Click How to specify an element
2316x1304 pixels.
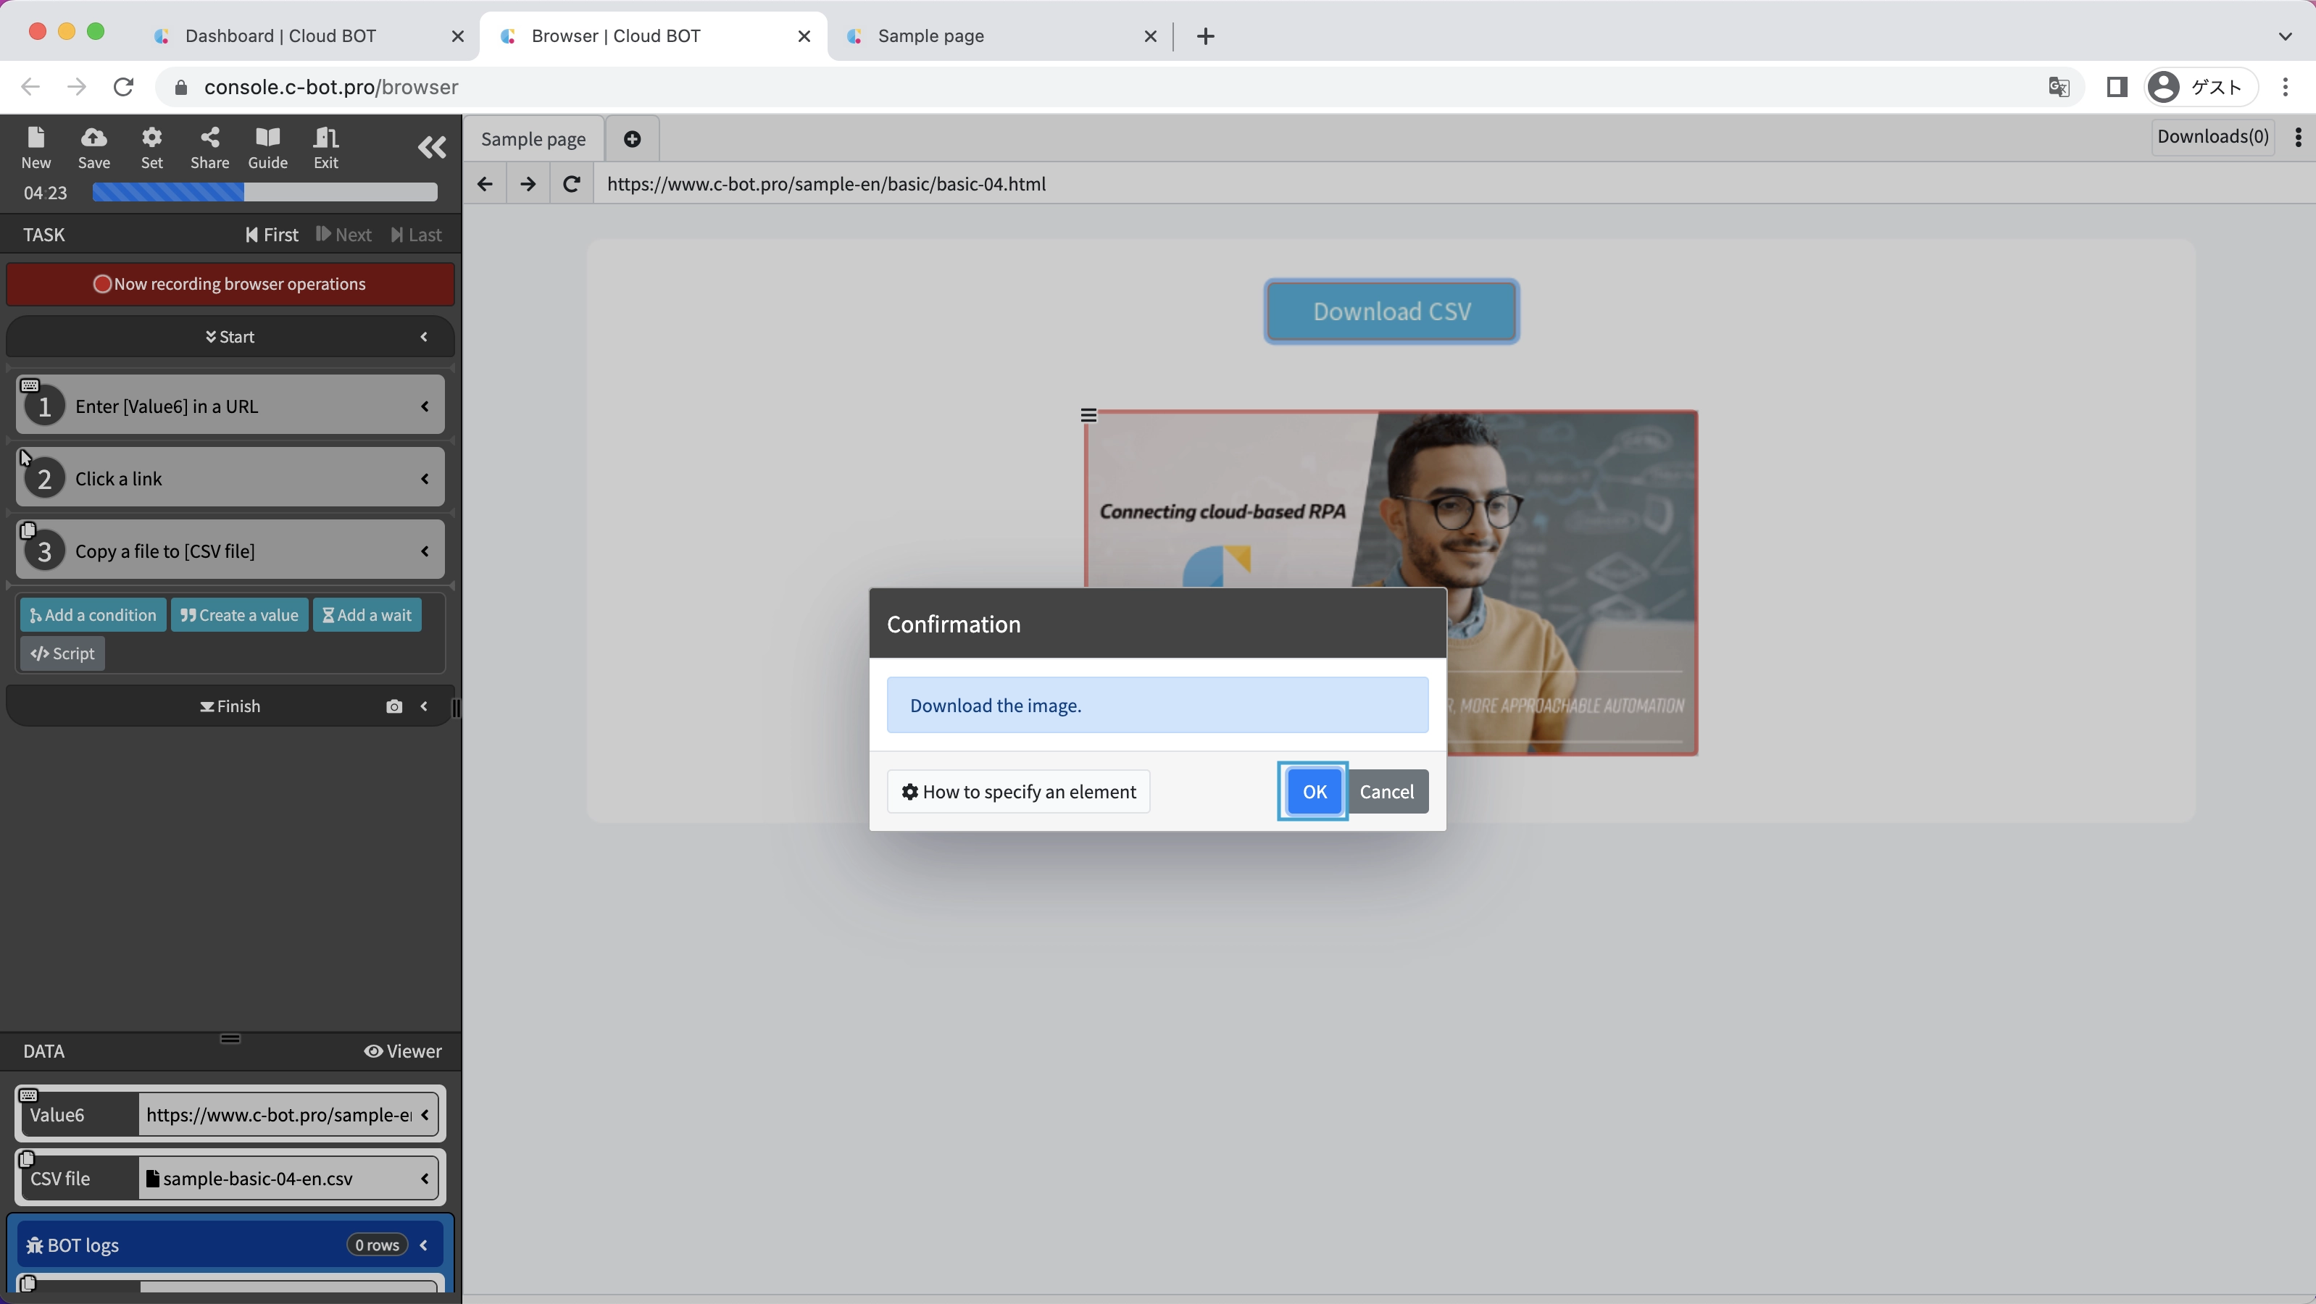click(x=1017, y=792)
